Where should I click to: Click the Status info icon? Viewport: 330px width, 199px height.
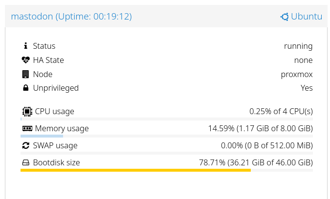point(26,46)
